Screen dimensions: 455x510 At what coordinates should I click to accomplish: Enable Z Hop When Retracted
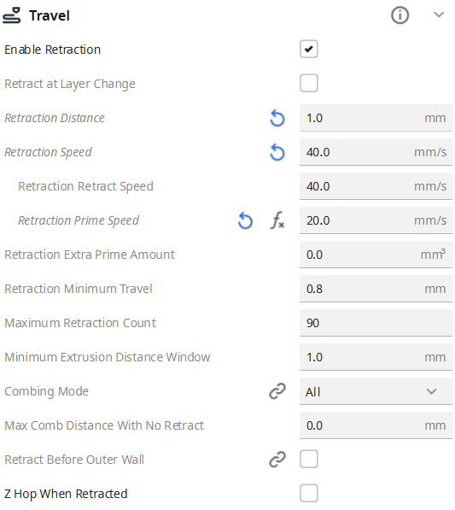[308, 493]
